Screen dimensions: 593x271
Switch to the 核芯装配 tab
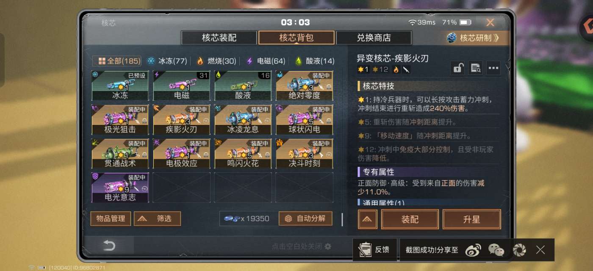click(x=219, y=38)
